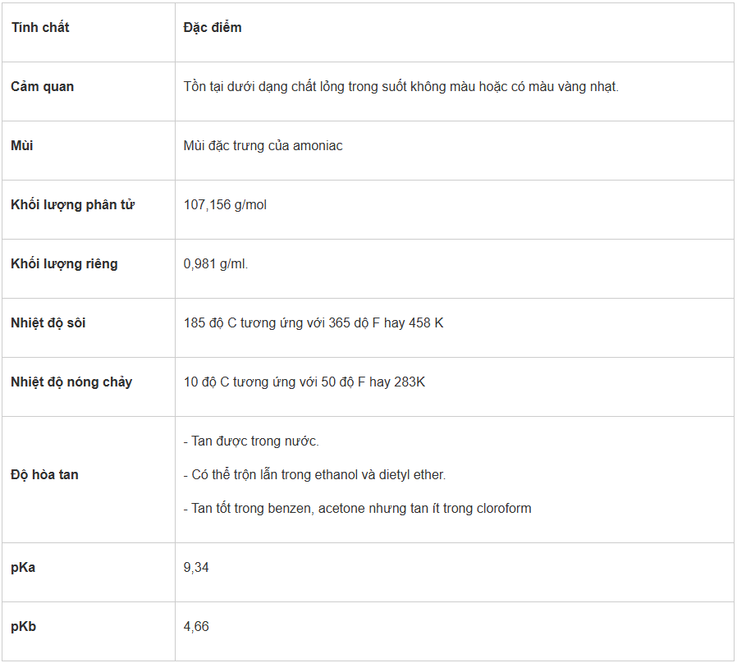Click the ethanol and dietyl ether line
The width and height of the screenshot is (737, 663).
314,475
